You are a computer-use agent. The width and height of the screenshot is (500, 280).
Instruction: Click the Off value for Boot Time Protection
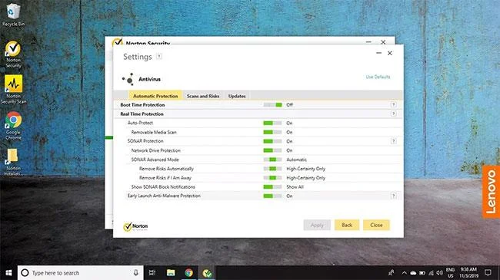pyautogui.click(x=289, y=104)
